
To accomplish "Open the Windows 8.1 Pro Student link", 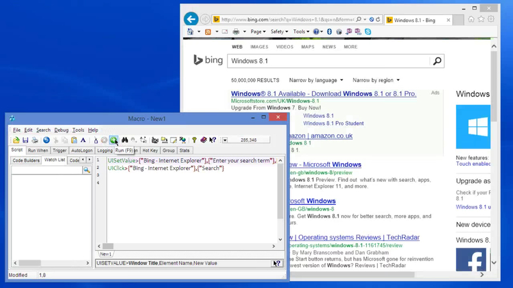I will click(333, 124).
